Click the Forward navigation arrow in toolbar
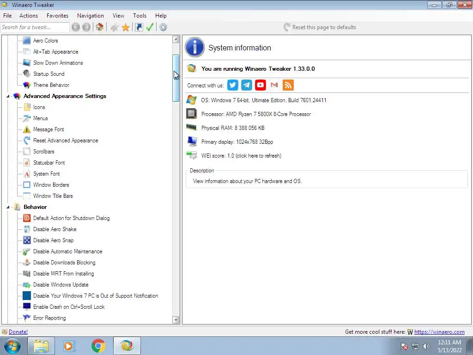 click(x=86, y=27)
